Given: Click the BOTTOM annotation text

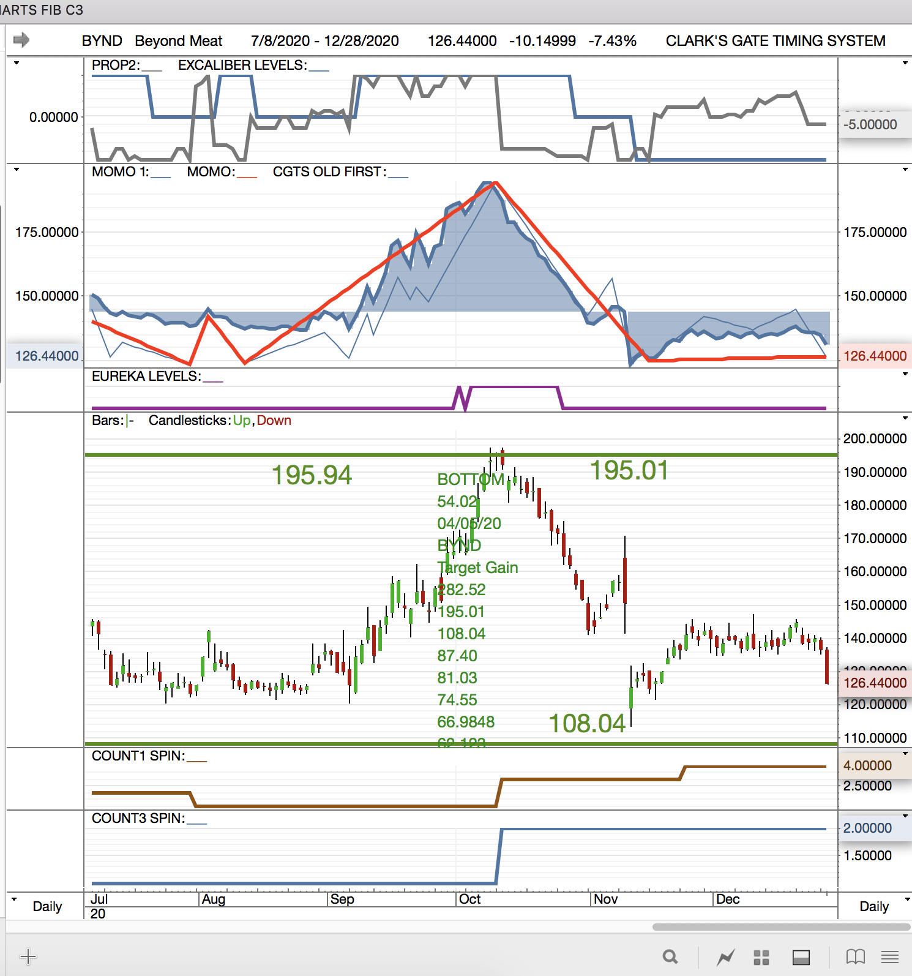Looking at the screenshot, I should (x=471, y=479).
